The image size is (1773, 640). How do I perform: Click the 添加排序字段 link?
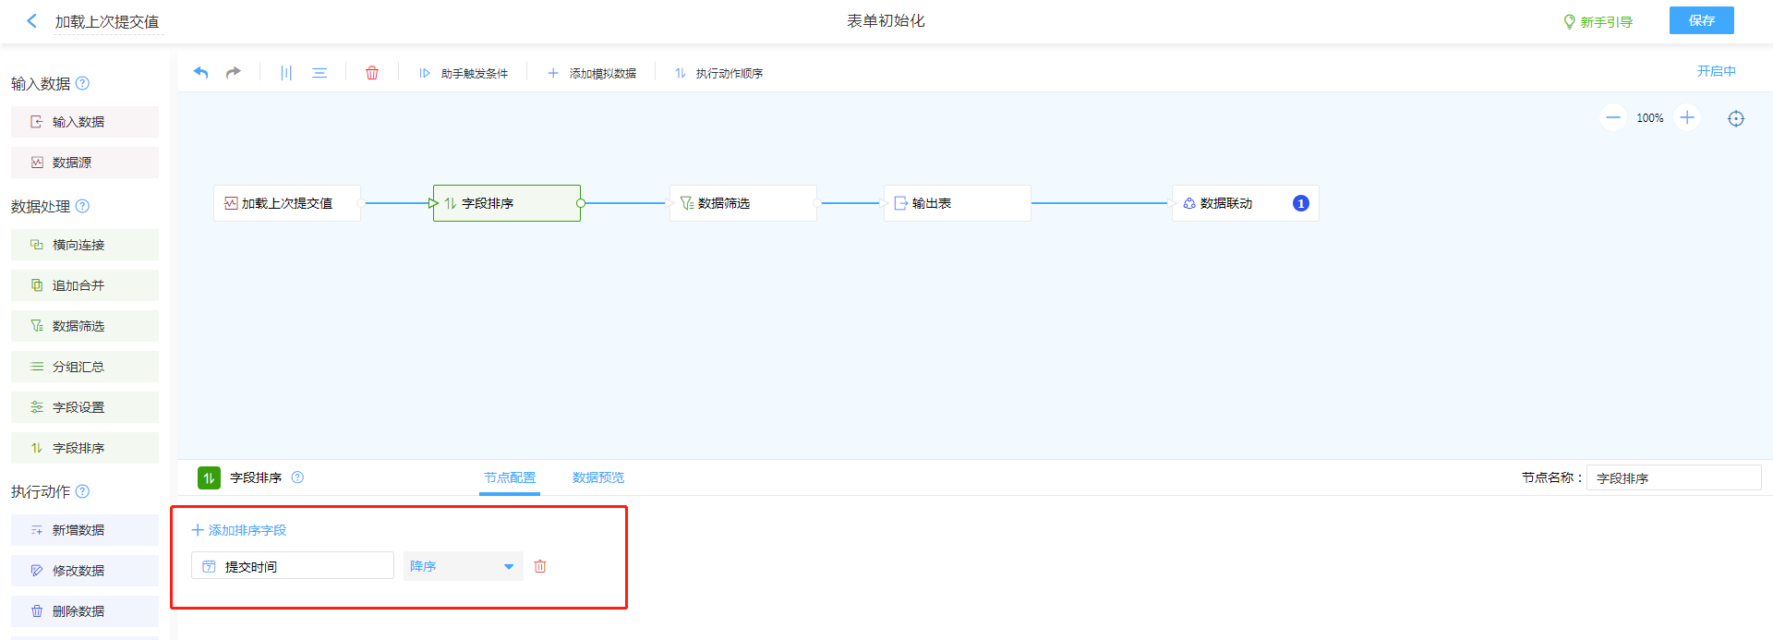click(239, 530)
